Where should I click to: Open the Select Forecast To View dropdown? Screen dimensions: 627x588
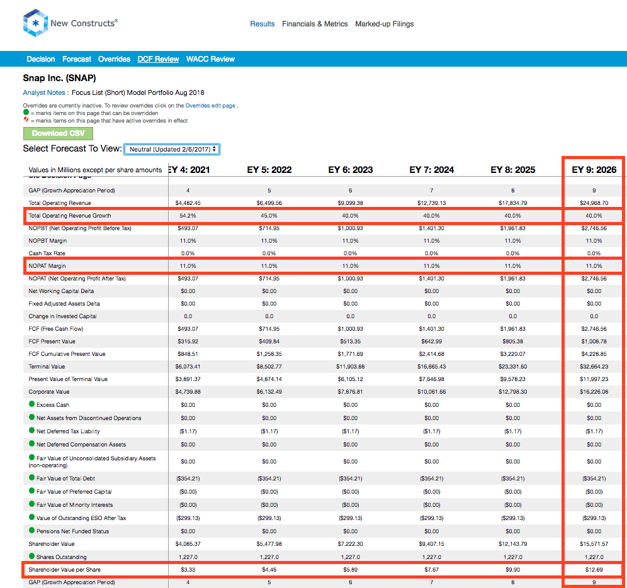(x=172, y=149)
